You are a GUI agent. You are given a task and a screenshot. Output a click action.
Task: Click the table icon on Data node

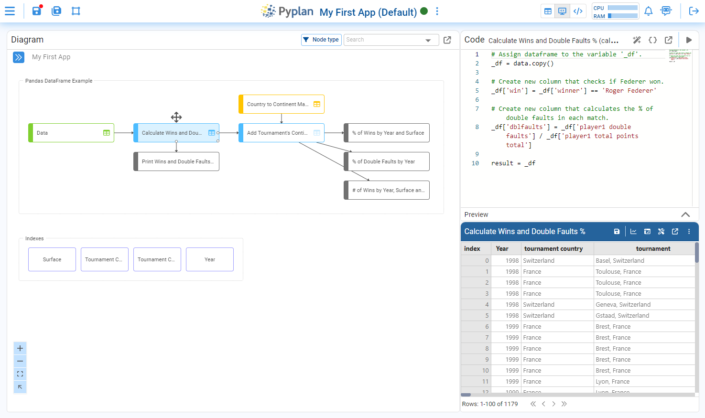(x=107, y=133)
